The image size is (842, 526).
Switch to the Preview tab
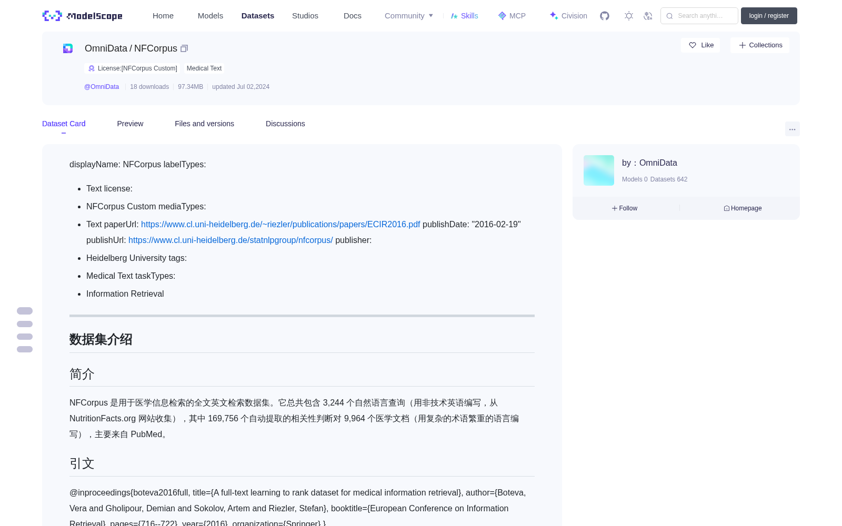[130, 124]
